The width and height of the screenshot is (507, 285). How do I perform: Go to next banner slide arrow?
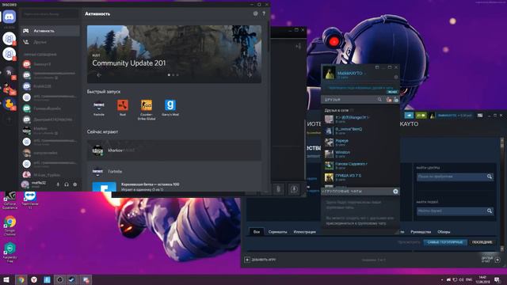click(250, 75)
